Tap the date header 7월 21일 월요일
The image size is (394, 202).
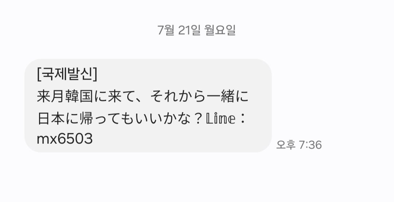(196, 30)
